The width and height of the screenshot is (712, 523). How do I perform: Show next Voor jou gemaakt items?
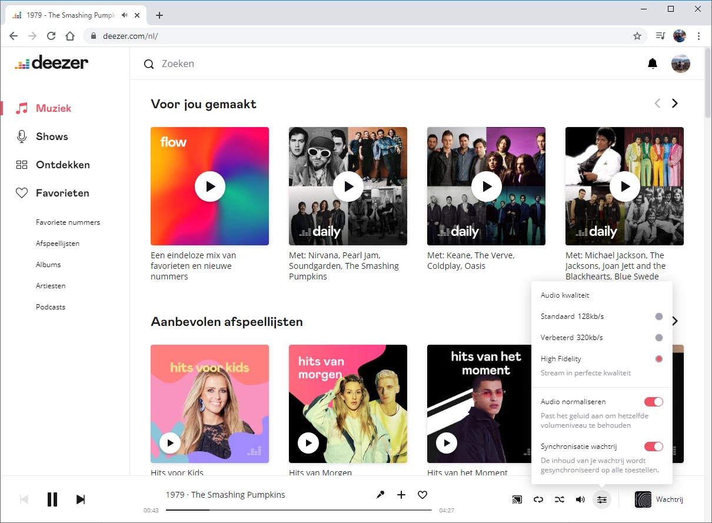coord(675,104)
